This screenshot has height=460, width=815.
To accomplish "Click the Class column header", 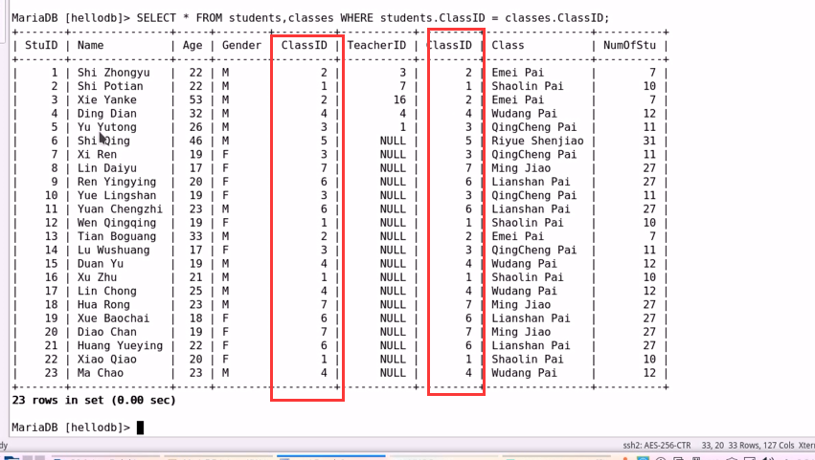I will (508, 45).
